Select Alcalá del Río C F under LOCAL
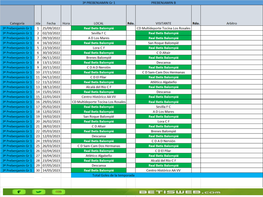Screen dimensions: 263x197 [x=99, y=87]
